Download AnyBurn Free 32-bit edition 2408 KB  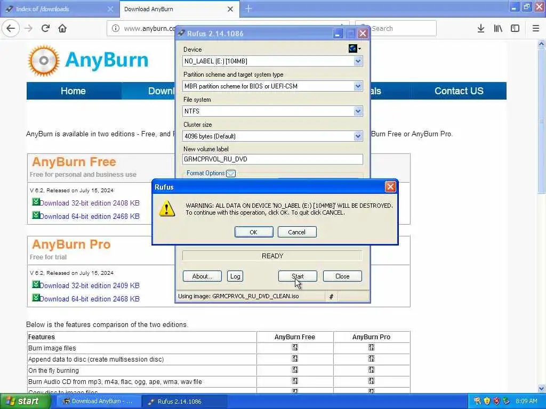(x=90, y=203)
